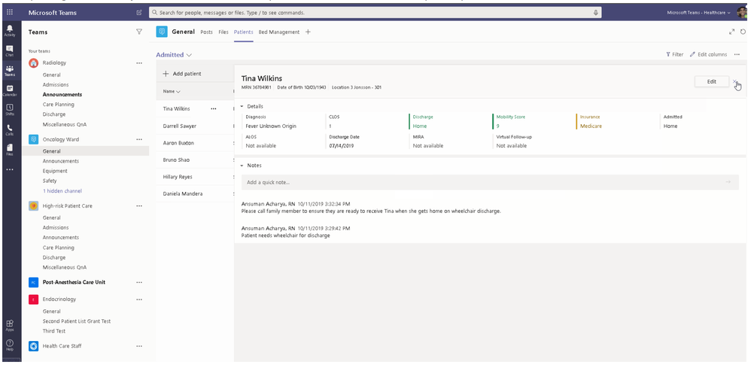Open Second Patient List Grant Test channel
Viewport: 751px width, 365px height.
pyautogui.click(x=77, y=321)
